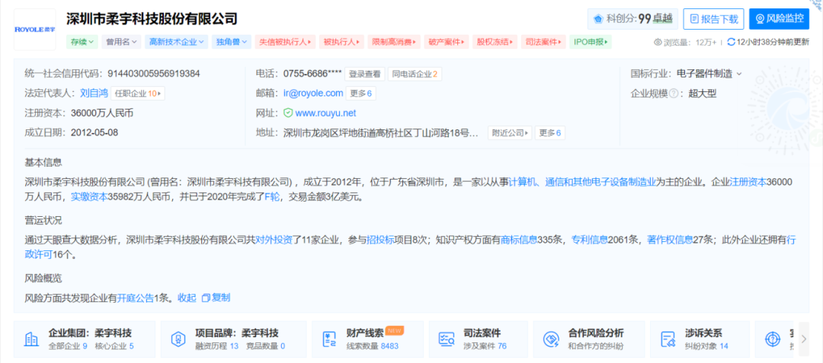Open the 司法案件 涉及案件 76 card
Screen dimensions: 823x363
pos(478,339)
